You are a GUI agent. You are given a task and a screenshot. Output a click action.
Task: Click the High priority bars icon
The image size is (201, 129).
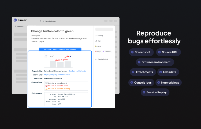click(x=96, y=41)
